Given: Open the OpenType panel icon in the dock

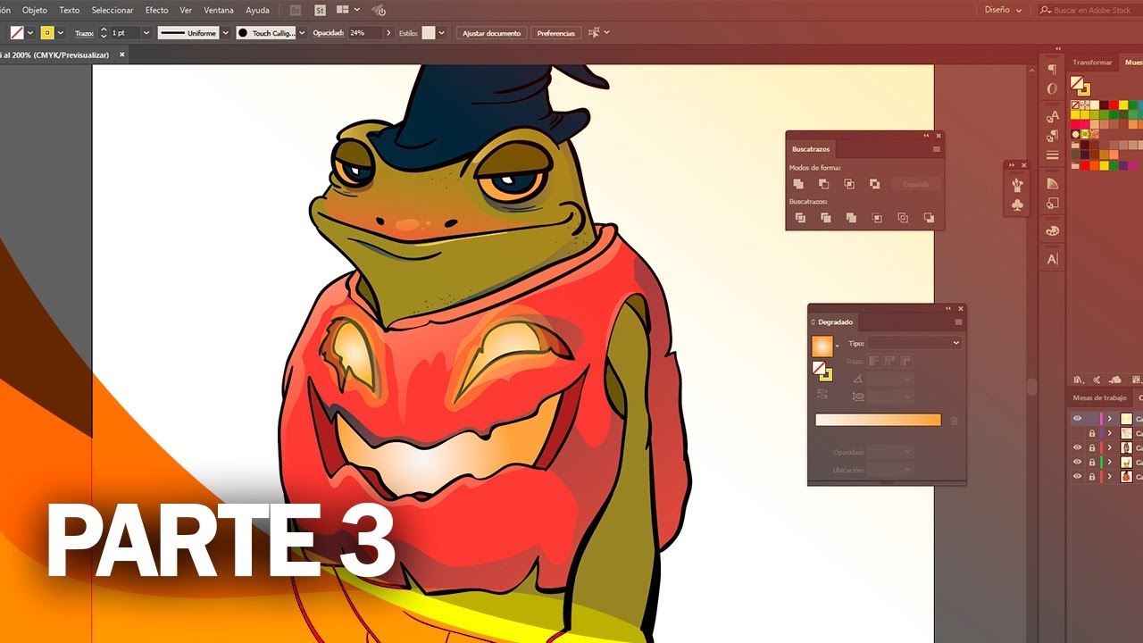Looking at the screenshot, I should 1052,88.
